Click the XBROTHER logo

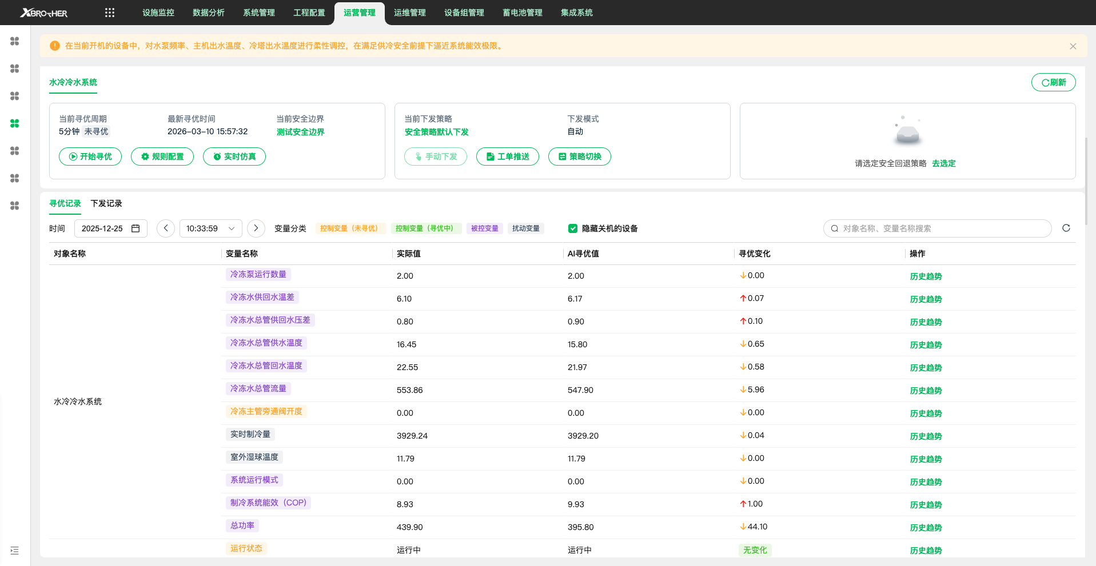(44, 13)
